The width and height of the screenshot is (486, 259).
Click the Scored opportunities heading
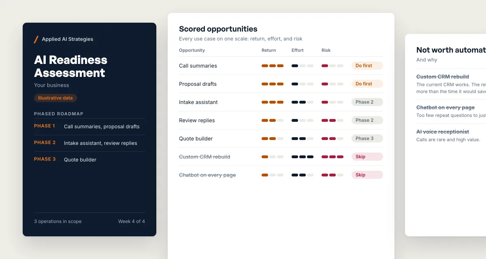click(218, 29)
